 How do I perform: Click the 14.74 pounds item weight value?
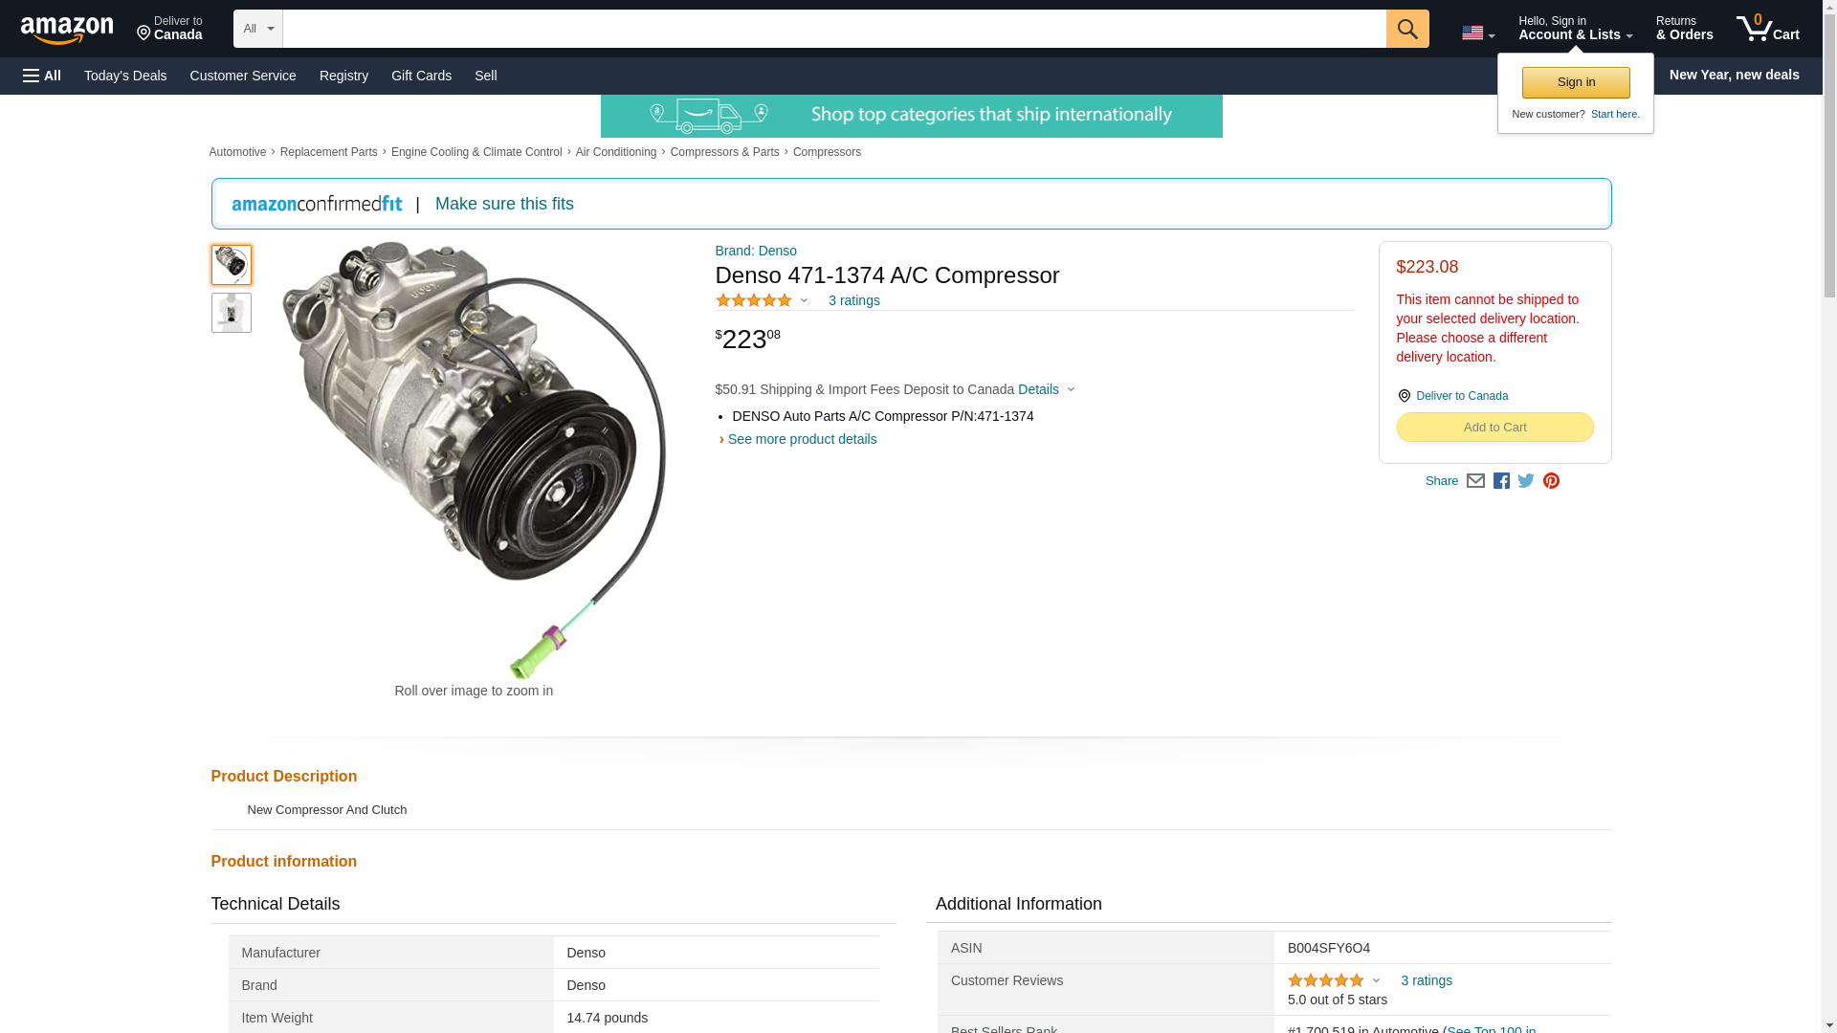(607, 1018)
